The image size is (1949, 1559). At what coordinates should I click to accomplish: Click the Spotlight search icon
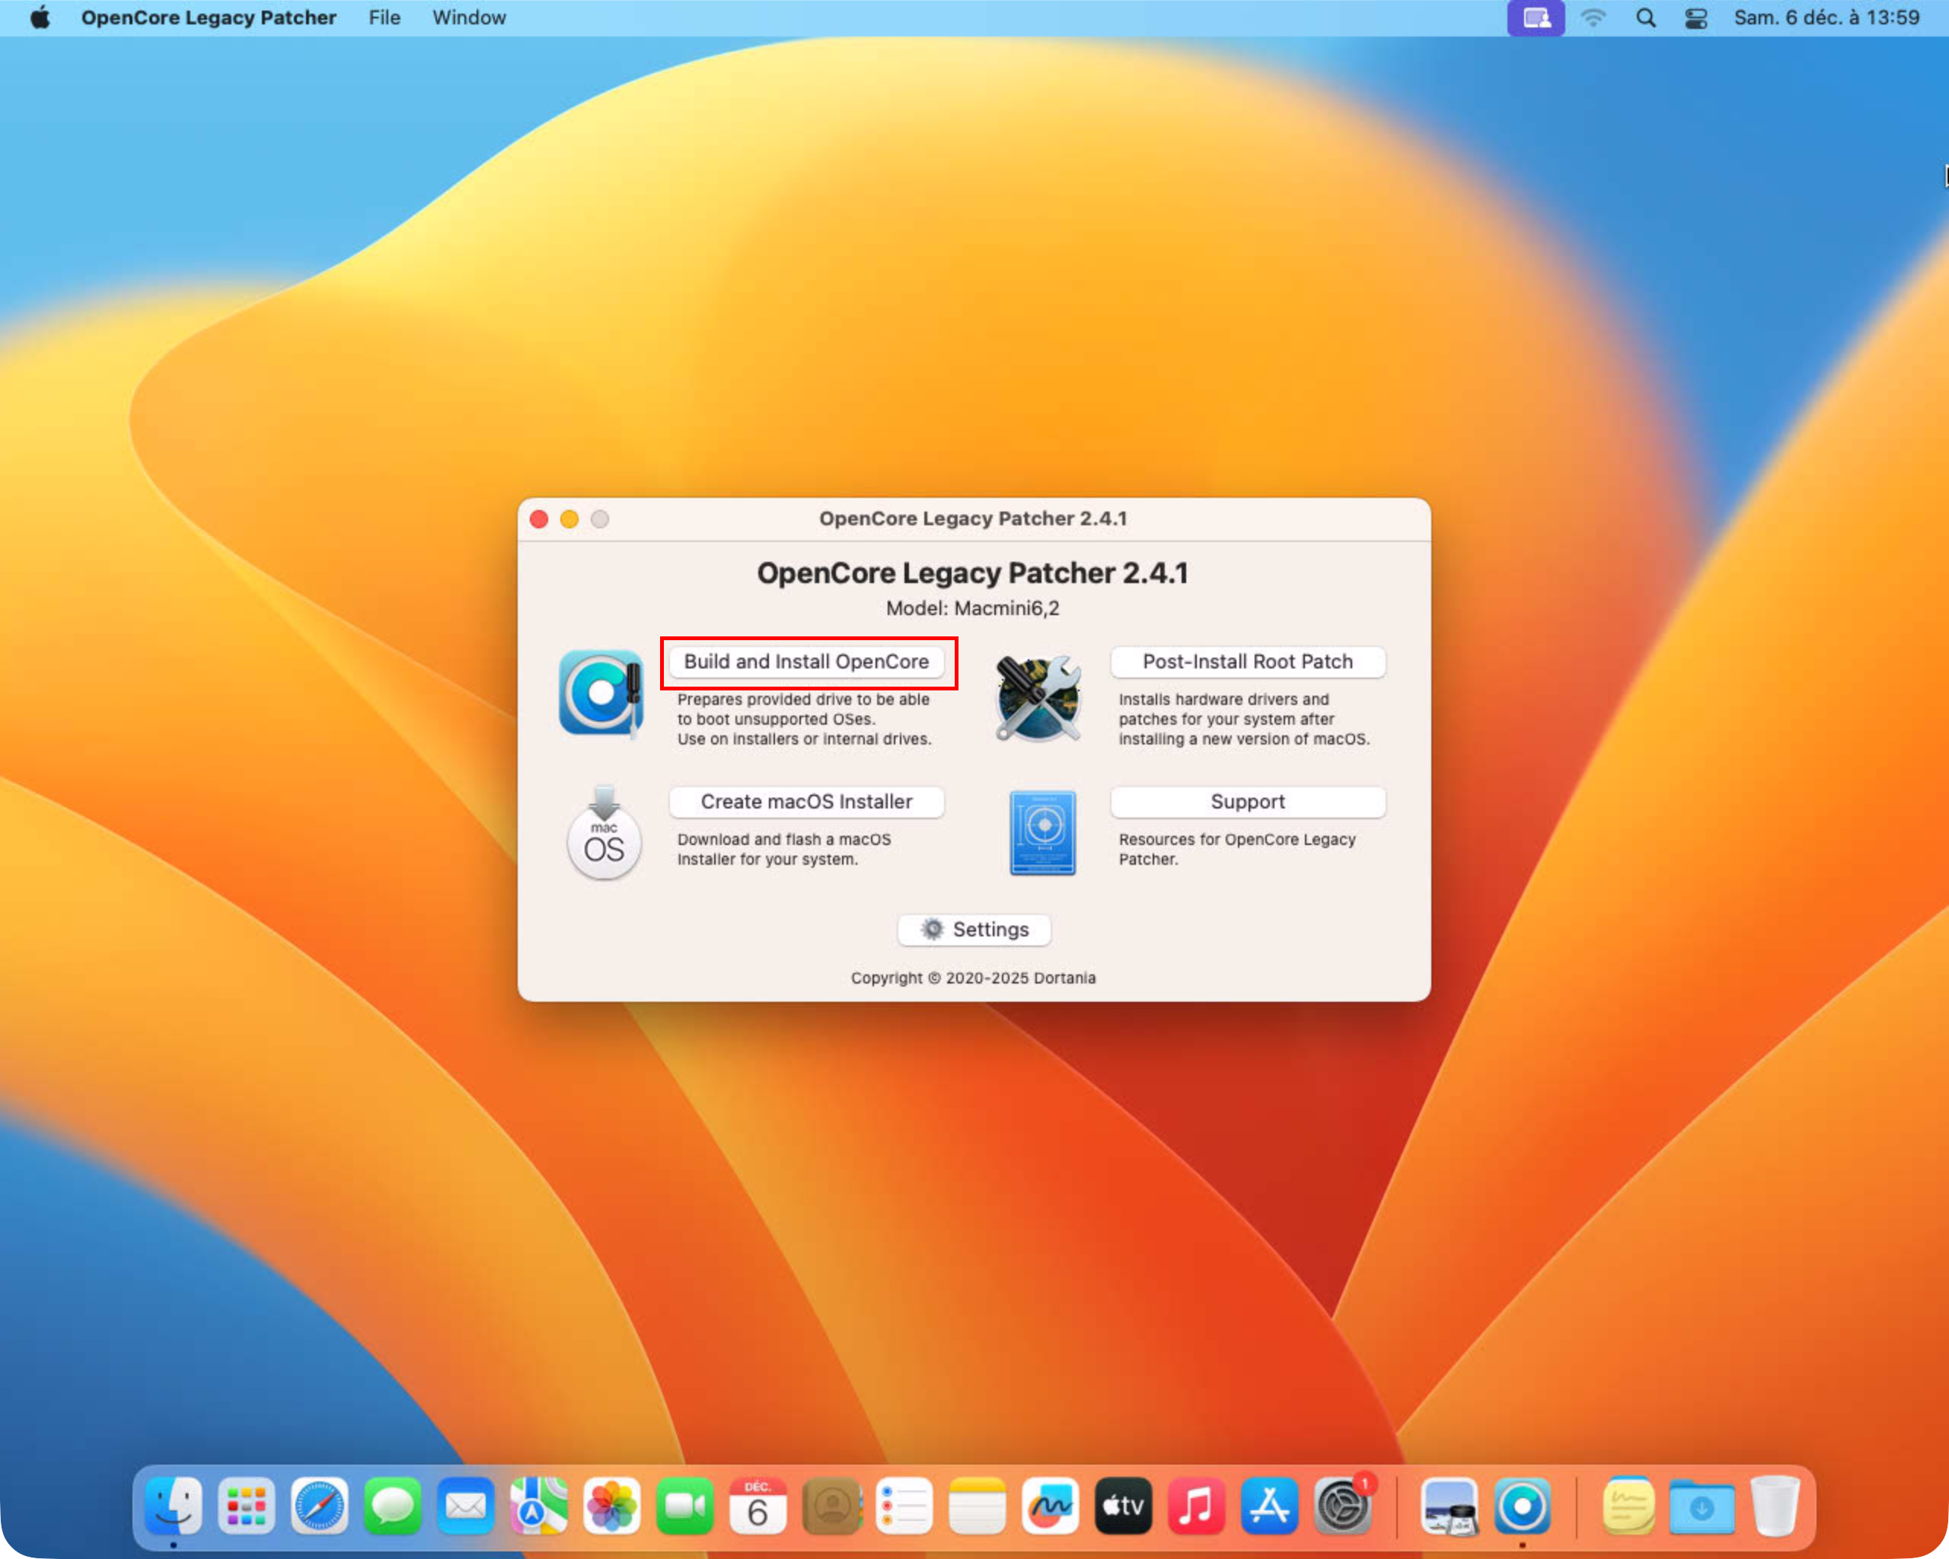click(x=1645, y=18)
